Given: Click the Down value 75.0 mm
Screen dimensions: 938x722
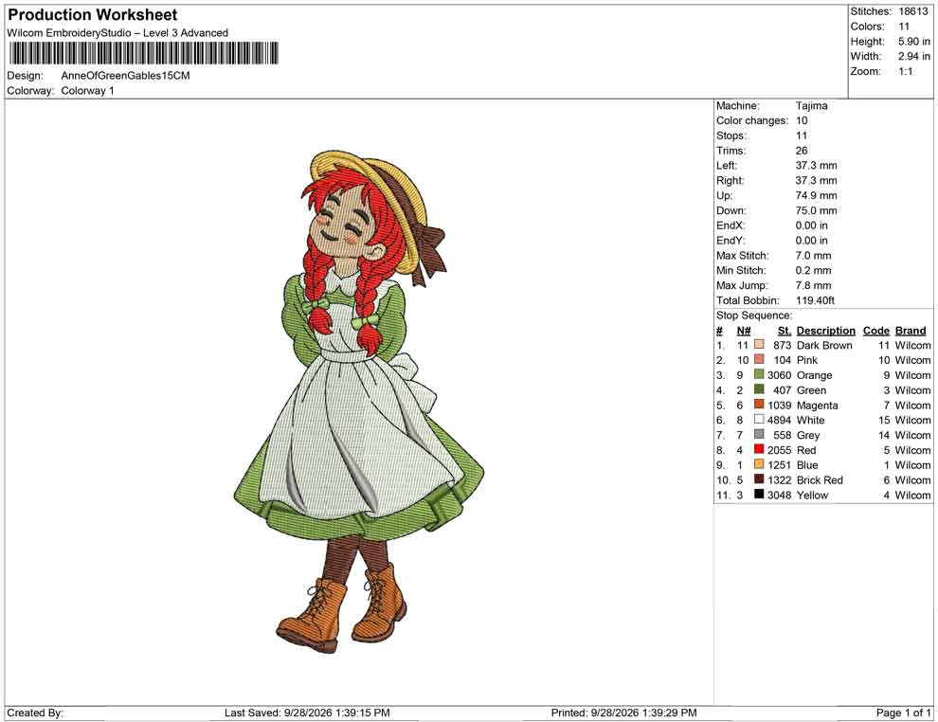Looking at the screenshot, I should pos(816,210).
